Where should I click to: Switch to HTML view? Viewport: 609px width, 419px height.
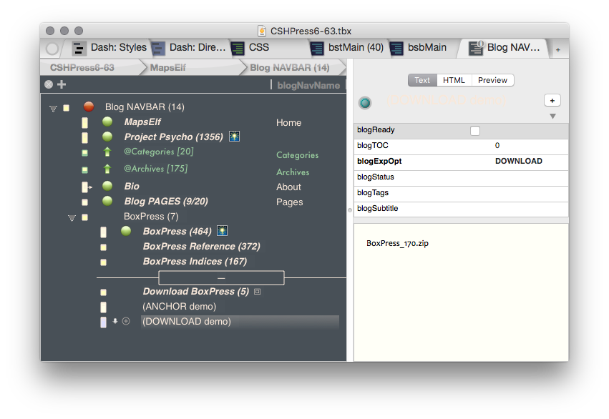(454, 80)
